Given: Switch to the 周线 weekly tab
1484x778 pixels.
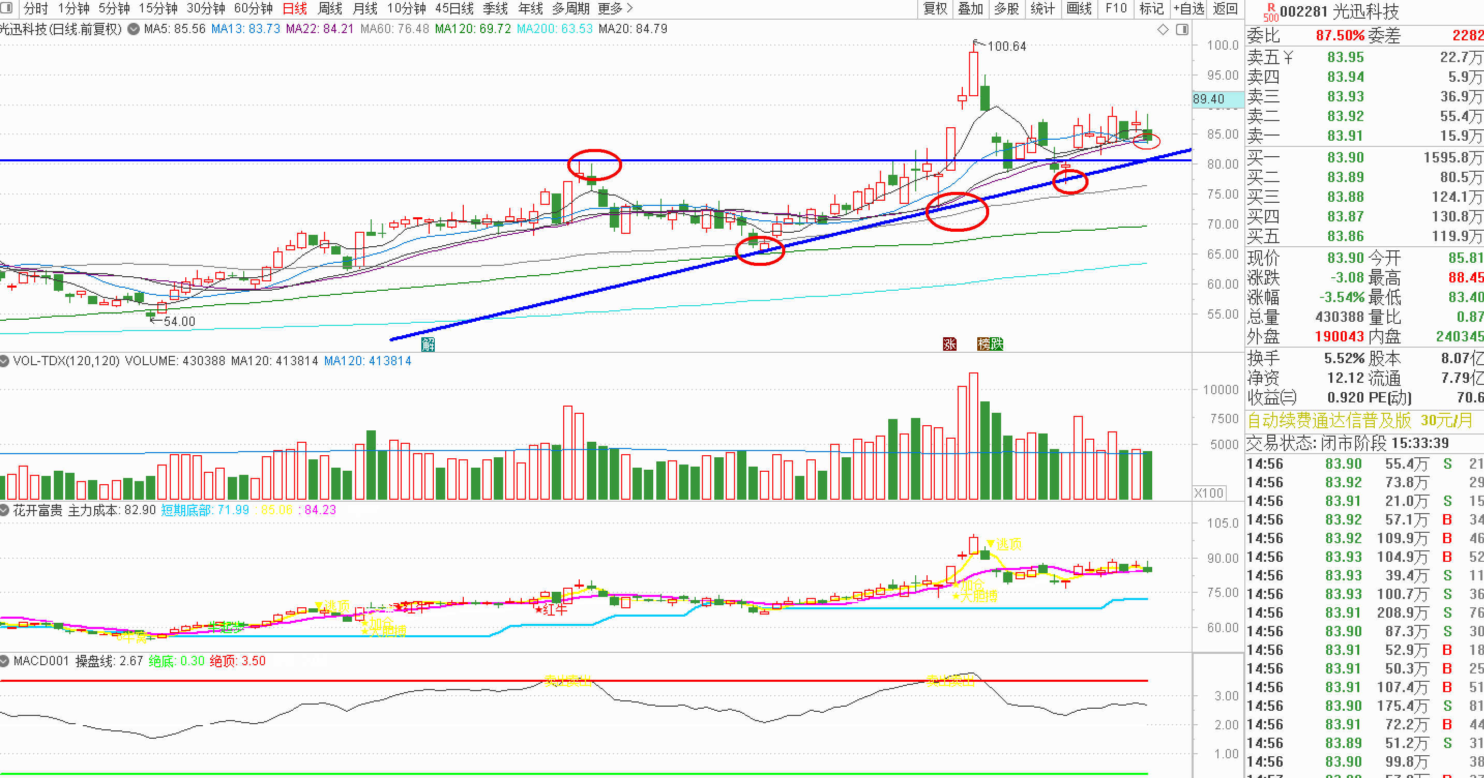Looking at the screenshot, I should click(x=330, y=9).
